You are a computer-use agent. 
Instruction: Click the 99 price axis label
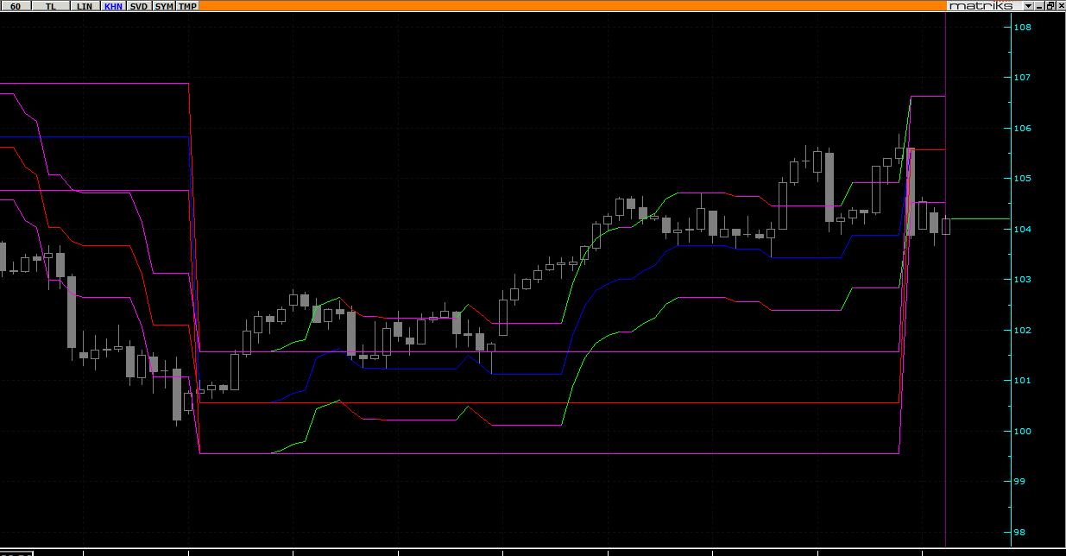click(x=1020, y=482)
